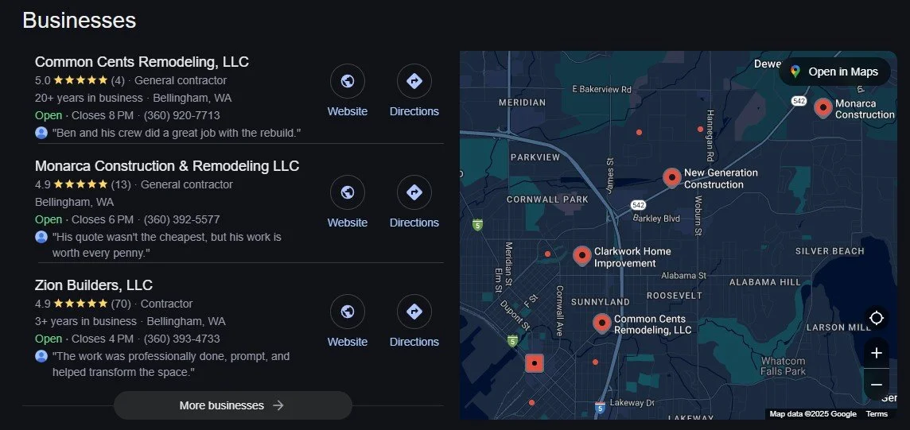Screen dimensions: 910x430
Task: Open Common Cents Remodeling, LLC listing
Action: pyautogui.click(x=142, y=61)
